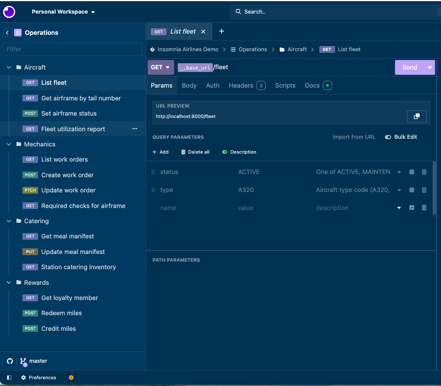Click the Delete all trash icon

(x=183, y=152)
